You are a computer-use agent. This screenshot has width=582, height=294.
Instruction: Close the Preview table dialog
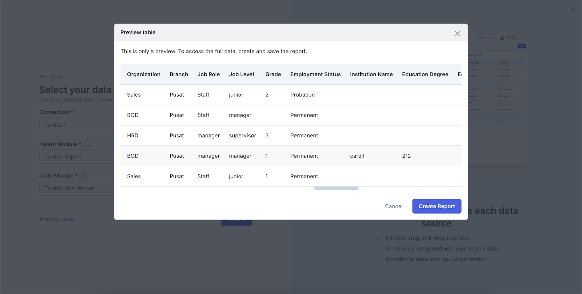[x=457, y=33]
